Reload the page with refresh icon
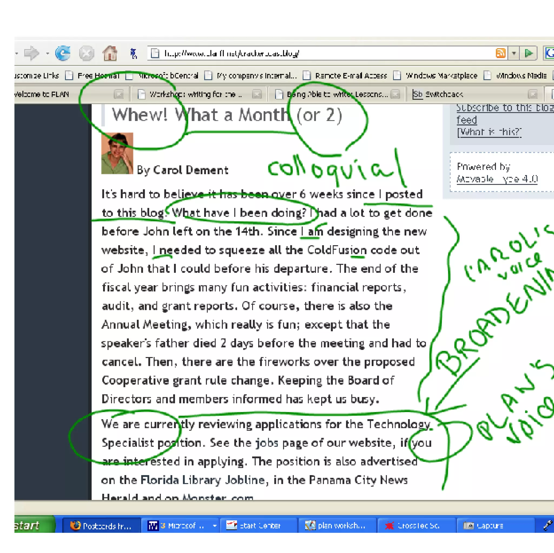The image size is (554, 553). [x=63, y=53]
